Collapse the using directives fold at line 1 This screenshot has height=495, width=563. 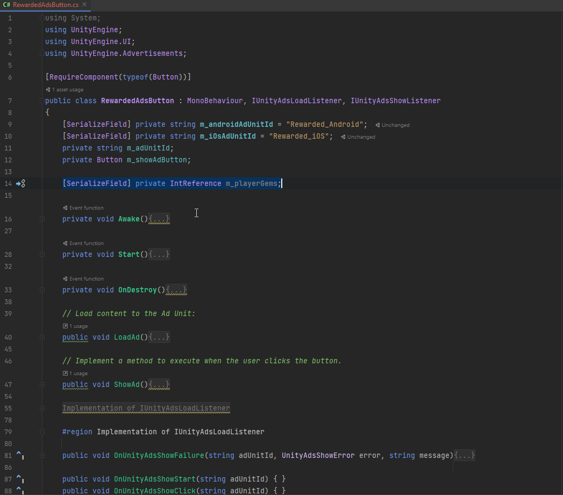(42, 18)
